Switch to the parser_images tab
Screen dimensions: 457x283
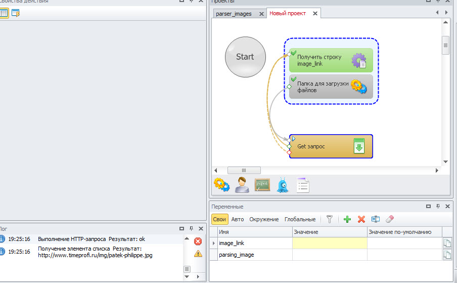tap(233, 14)
